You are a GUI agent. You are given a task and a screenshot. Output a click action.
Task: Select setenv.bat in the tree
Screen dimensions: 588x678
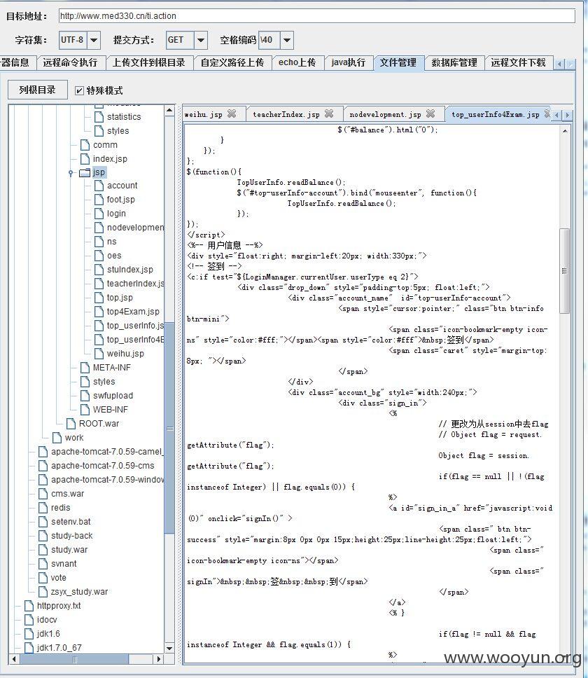(x=71, y=522)
